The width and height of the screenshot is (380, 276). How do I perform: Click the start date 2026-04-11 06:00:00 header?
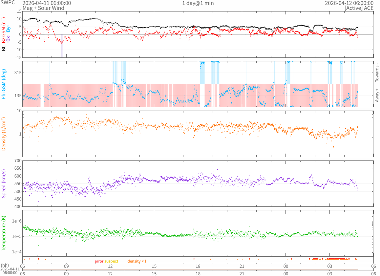pyautogui.click(x=46, y=3)
